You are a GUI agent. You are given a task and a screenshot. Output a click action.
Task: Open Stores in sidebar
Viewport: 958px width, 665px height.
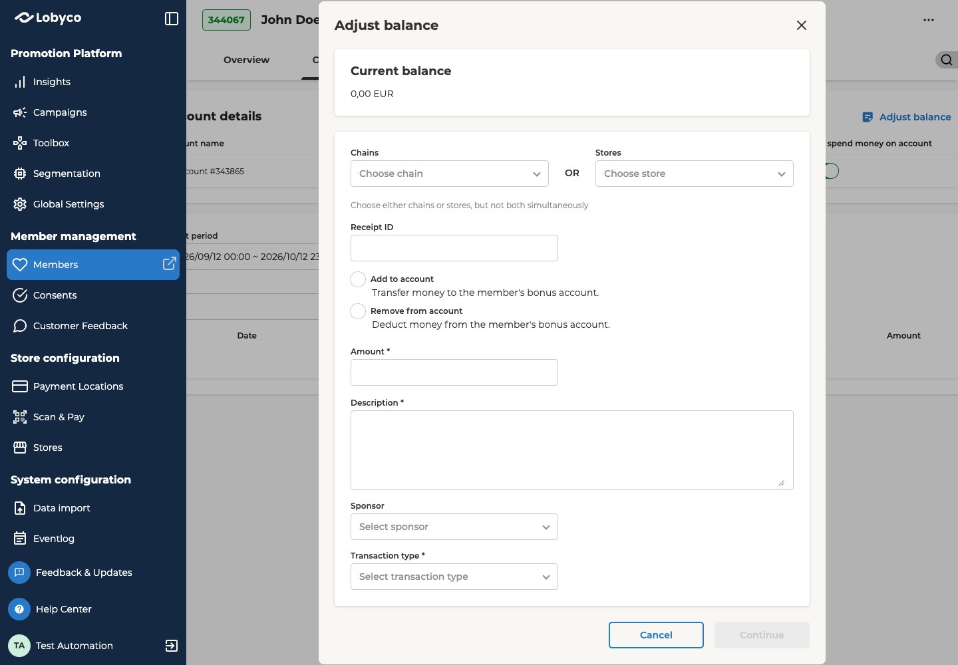point(47,448)
